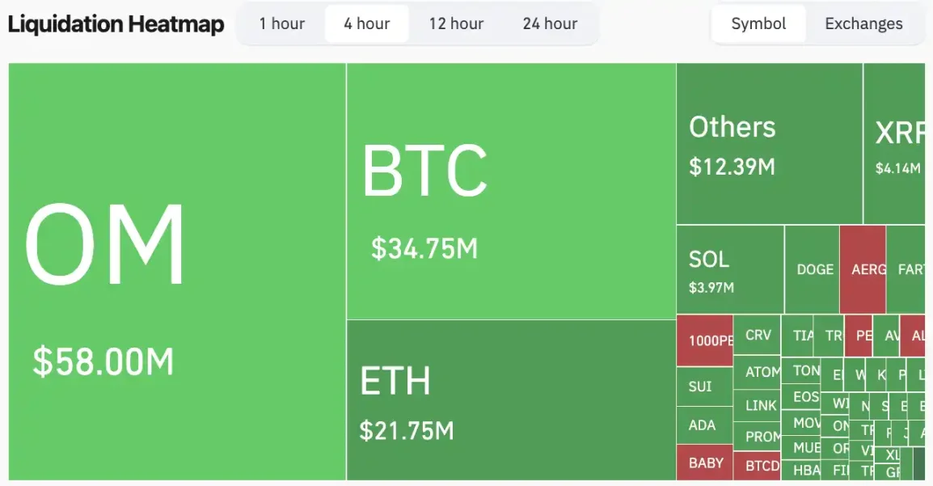Open the Others $12.39M tile
933x486 pixels.
tap(769, 143)
